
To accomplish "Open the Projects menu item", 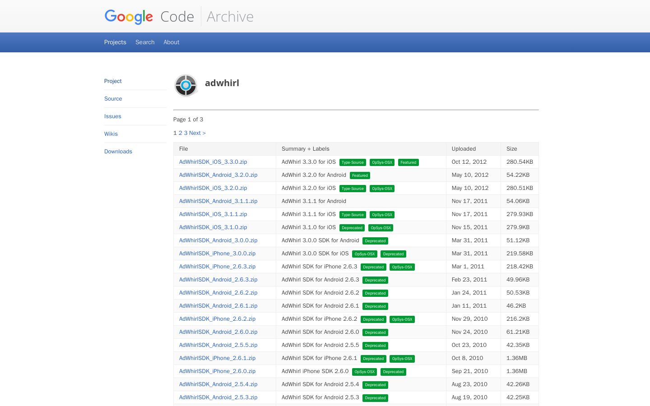I will [115, 42].
